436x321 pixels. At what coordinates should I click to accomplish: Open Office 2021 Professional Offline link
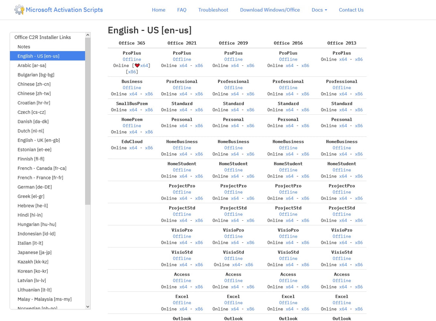[x=182, y=87]
